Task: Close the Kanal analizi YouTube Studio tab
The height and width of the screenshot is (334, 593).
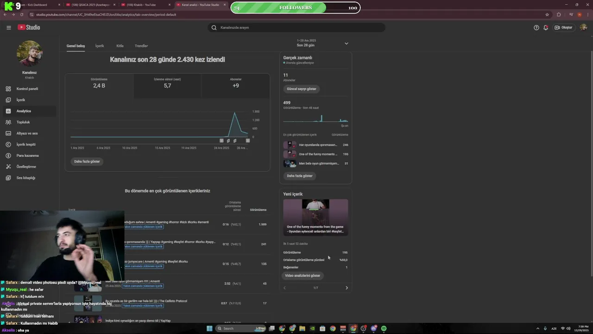Action: click(225, 5)
